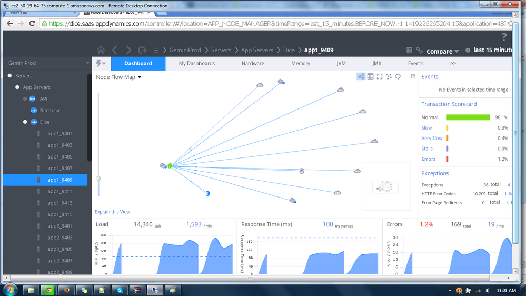
Task: Apply the auto-arrange layout icon
Action: (389, 76)
